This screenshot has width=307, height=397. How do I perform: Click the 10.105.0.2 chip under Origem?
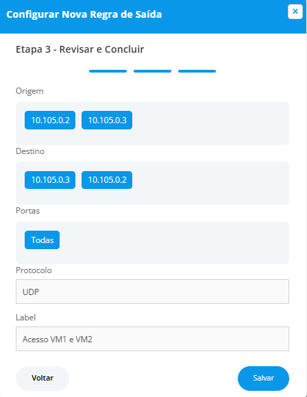click(x=50, y=120)
